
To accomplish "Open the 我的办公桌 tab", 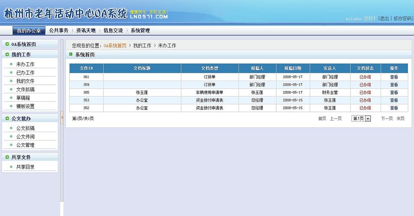I will click(x=29, y=31).
